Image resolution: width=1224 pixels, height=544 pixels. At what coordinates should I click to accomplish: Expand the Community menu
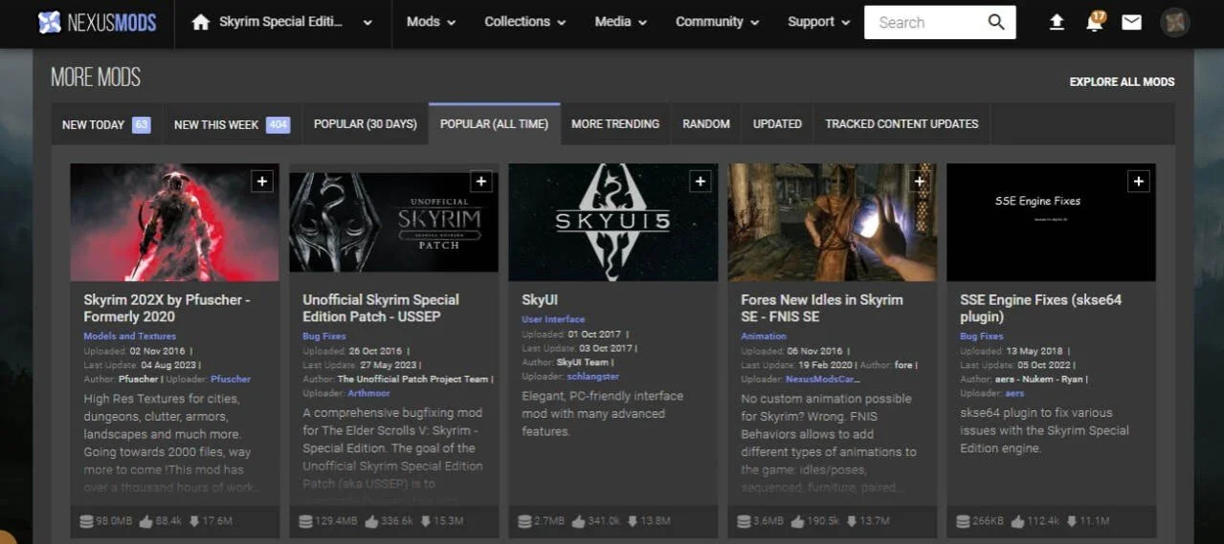717,22
